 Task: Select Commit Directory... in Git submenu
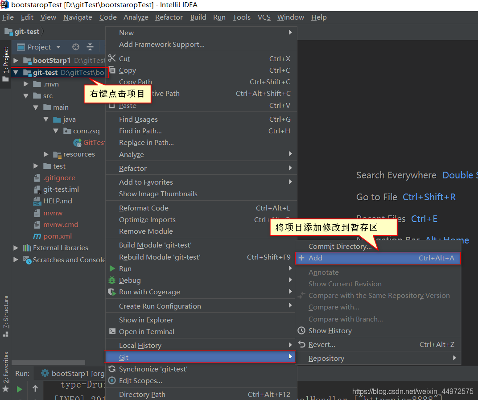[x=378, y=246]
